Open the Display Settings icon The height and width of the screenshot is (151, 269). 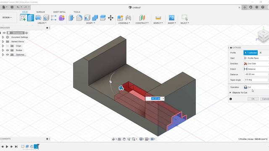141,139
